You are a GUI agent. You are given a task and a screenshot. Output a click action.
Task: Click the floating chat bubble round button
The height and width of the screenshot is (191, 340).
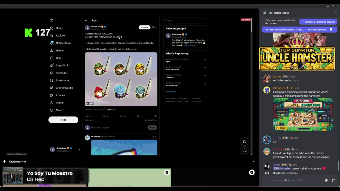[x=245, y=150]
